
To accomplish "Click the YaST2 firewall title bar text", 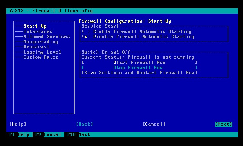I will click(51, 11).
